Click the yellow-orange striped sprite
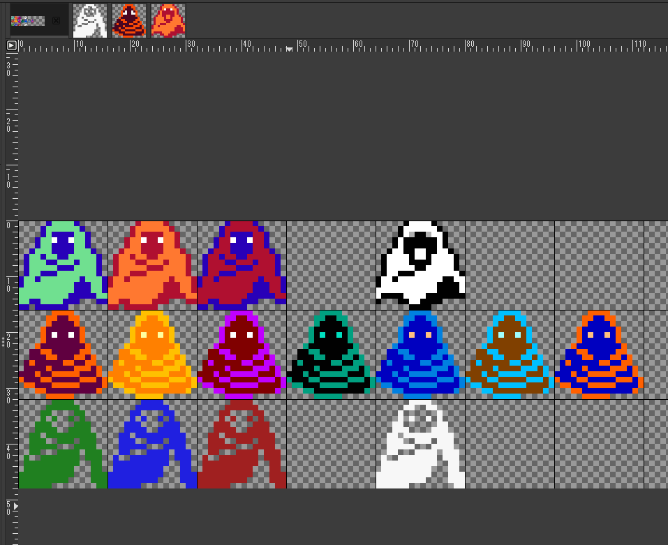This screenshot has height=545, width=668. point(152,354)
